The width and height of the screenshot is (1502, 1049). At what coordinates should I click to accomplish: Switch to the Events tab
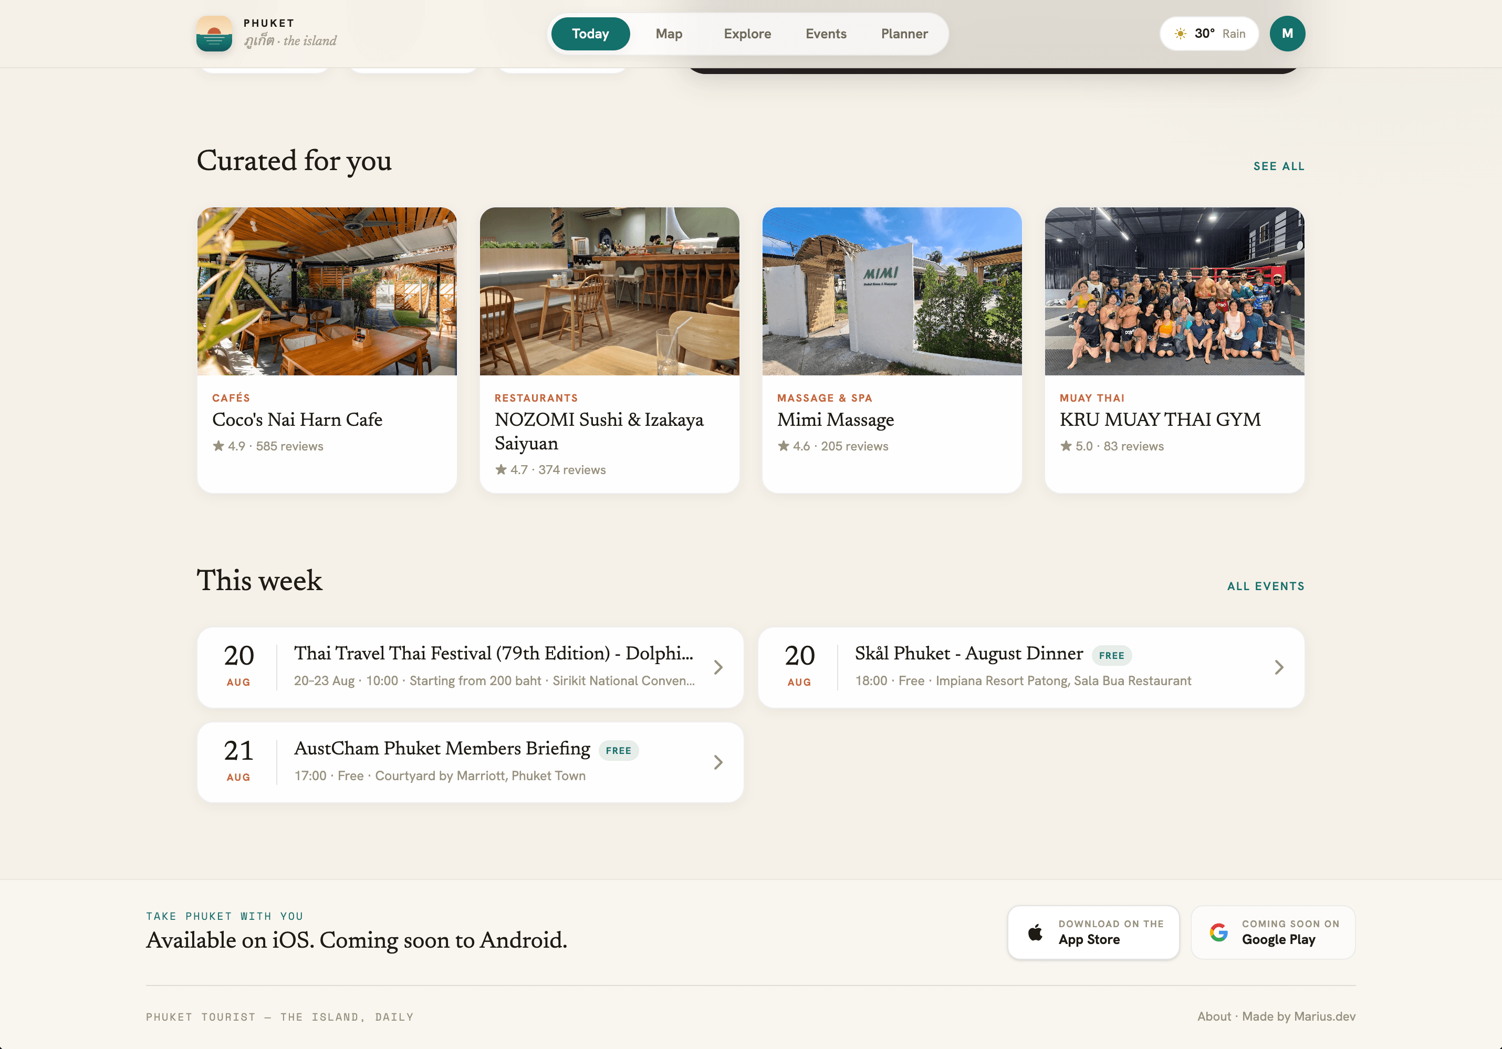[x=826, y=34]
